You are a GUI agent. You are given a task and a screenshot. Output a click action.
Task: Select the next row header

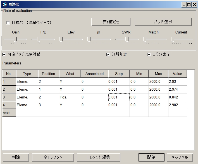pyautogui.click(x=9, y=113)
